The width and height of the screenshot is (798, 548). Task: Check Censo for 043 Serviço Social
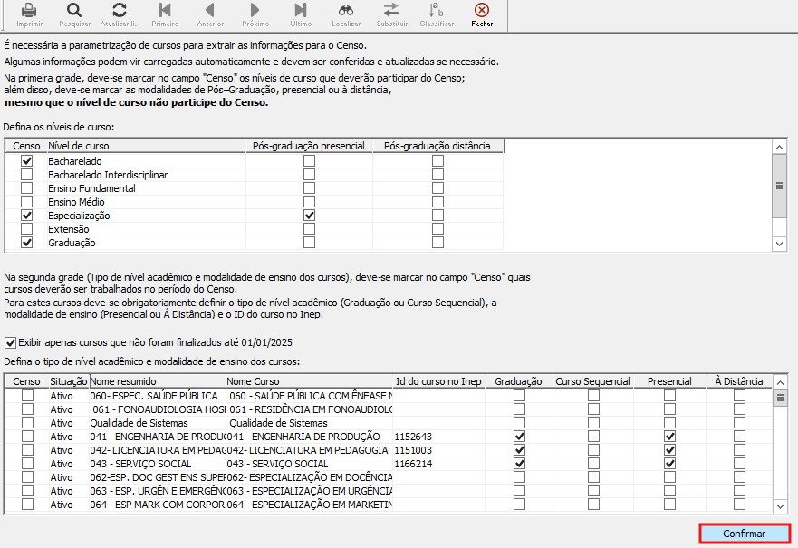(27, 464)
